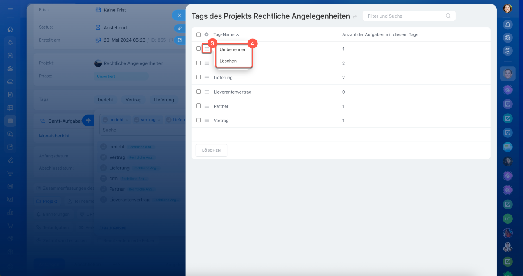Open the user profile avatar at top right
523x276 pixels.
[x=507, y=8]
